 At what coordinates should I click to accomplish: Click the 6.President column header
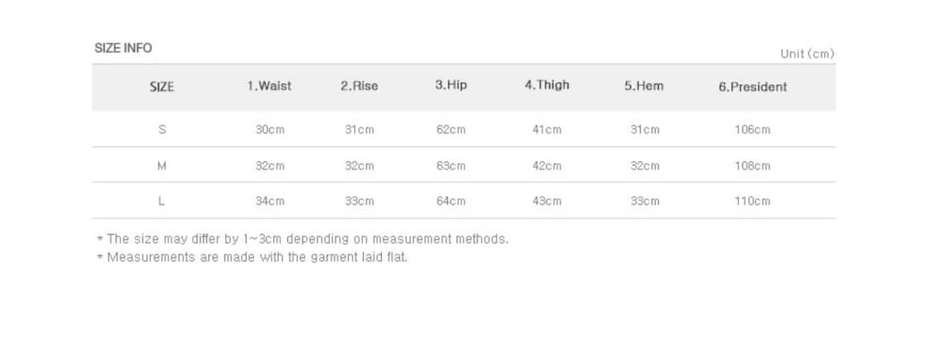(753, 87)
